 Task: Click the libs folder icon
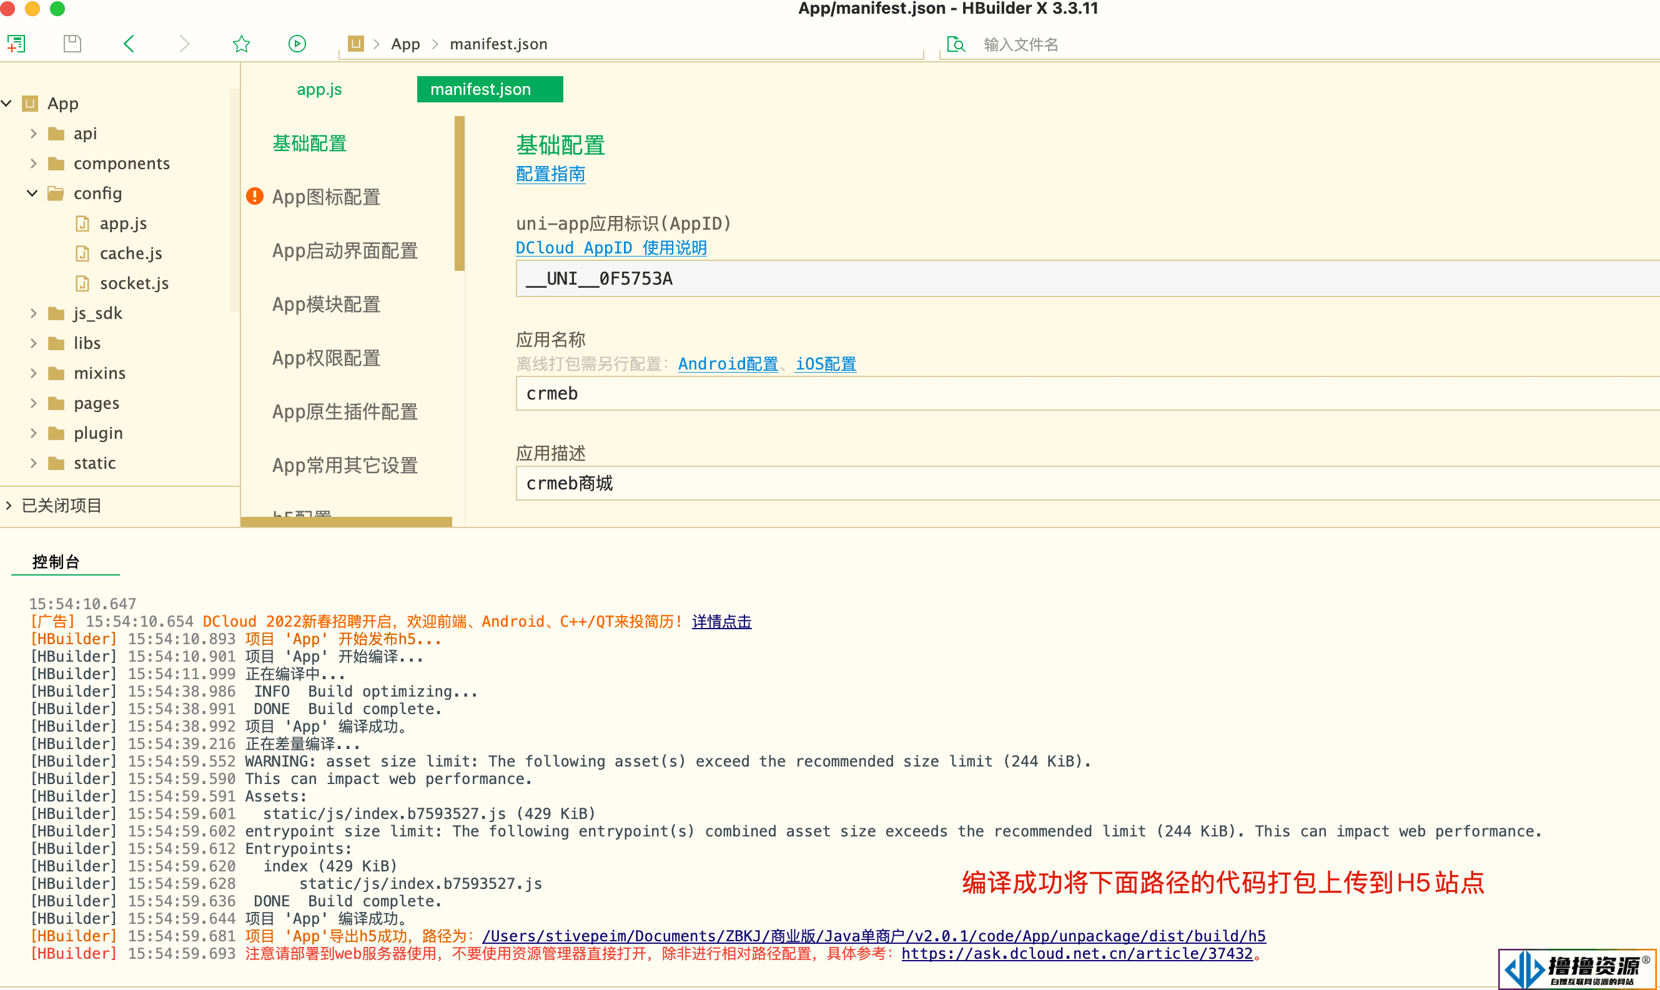pos(57,343)
